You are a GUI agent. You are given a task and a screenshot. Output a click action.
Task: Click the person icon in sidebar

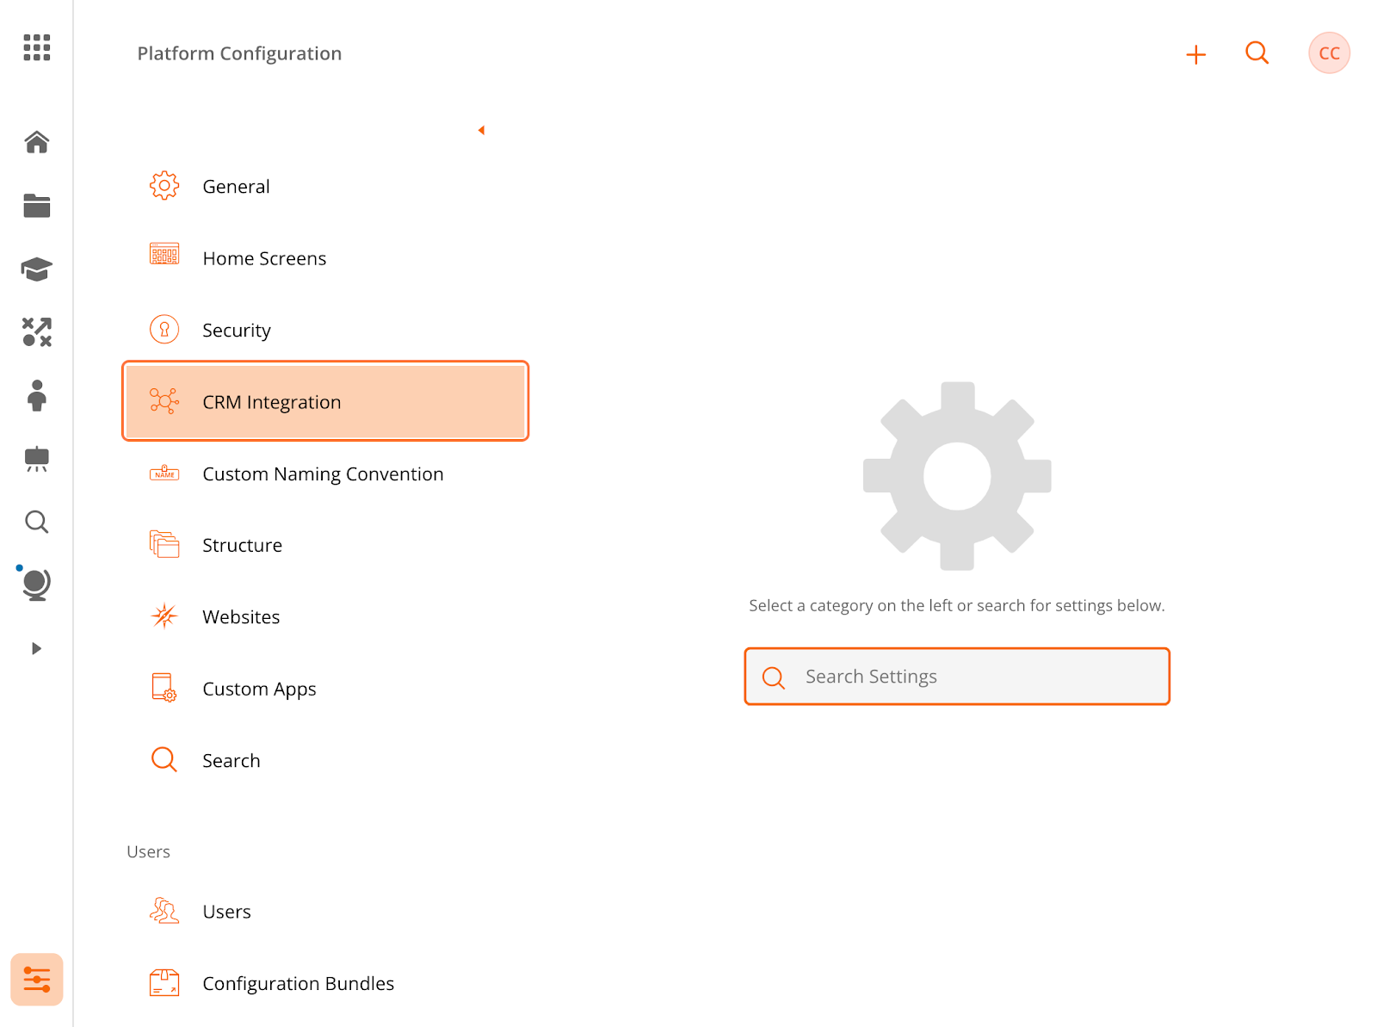click(x=37, y=396)
